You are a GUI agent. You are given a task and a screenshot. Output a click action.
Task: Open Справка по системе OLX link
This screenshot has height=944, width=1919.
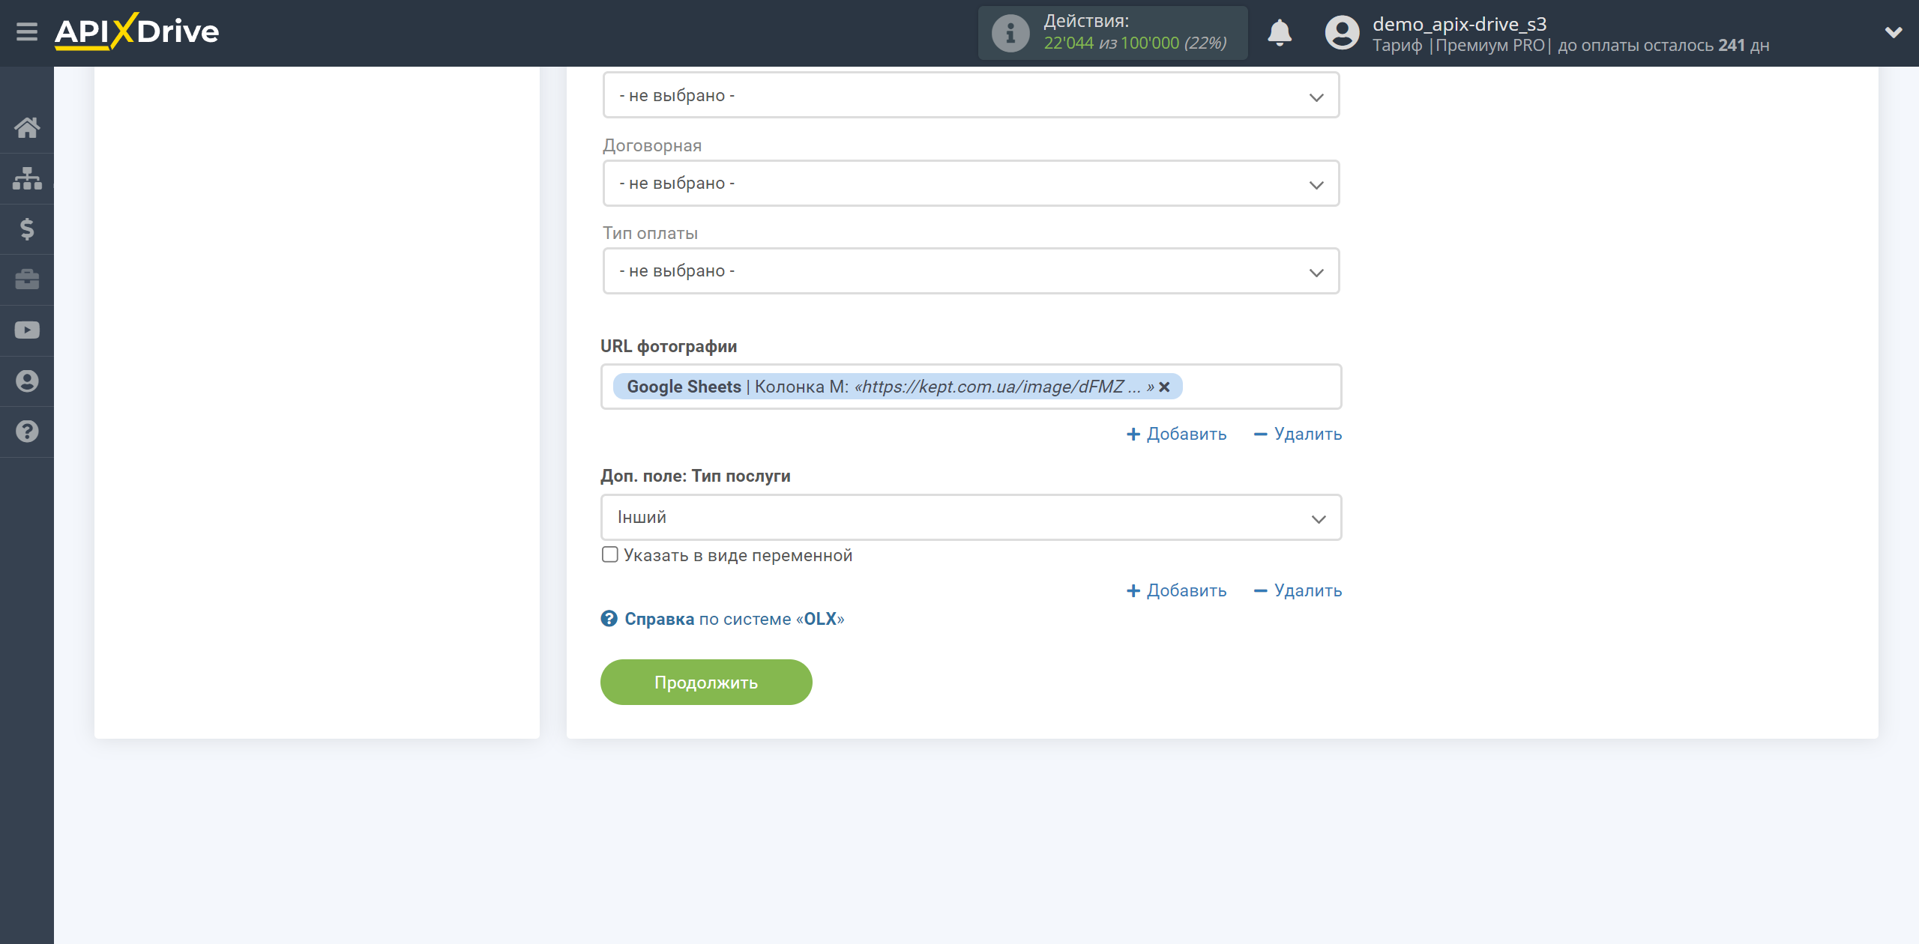[734, 619]
